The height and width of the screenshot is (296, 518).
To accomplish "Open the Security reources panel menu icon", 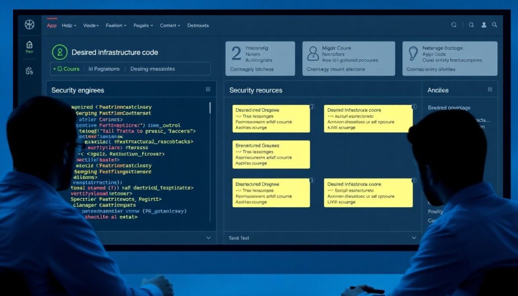I will point(413,90).
